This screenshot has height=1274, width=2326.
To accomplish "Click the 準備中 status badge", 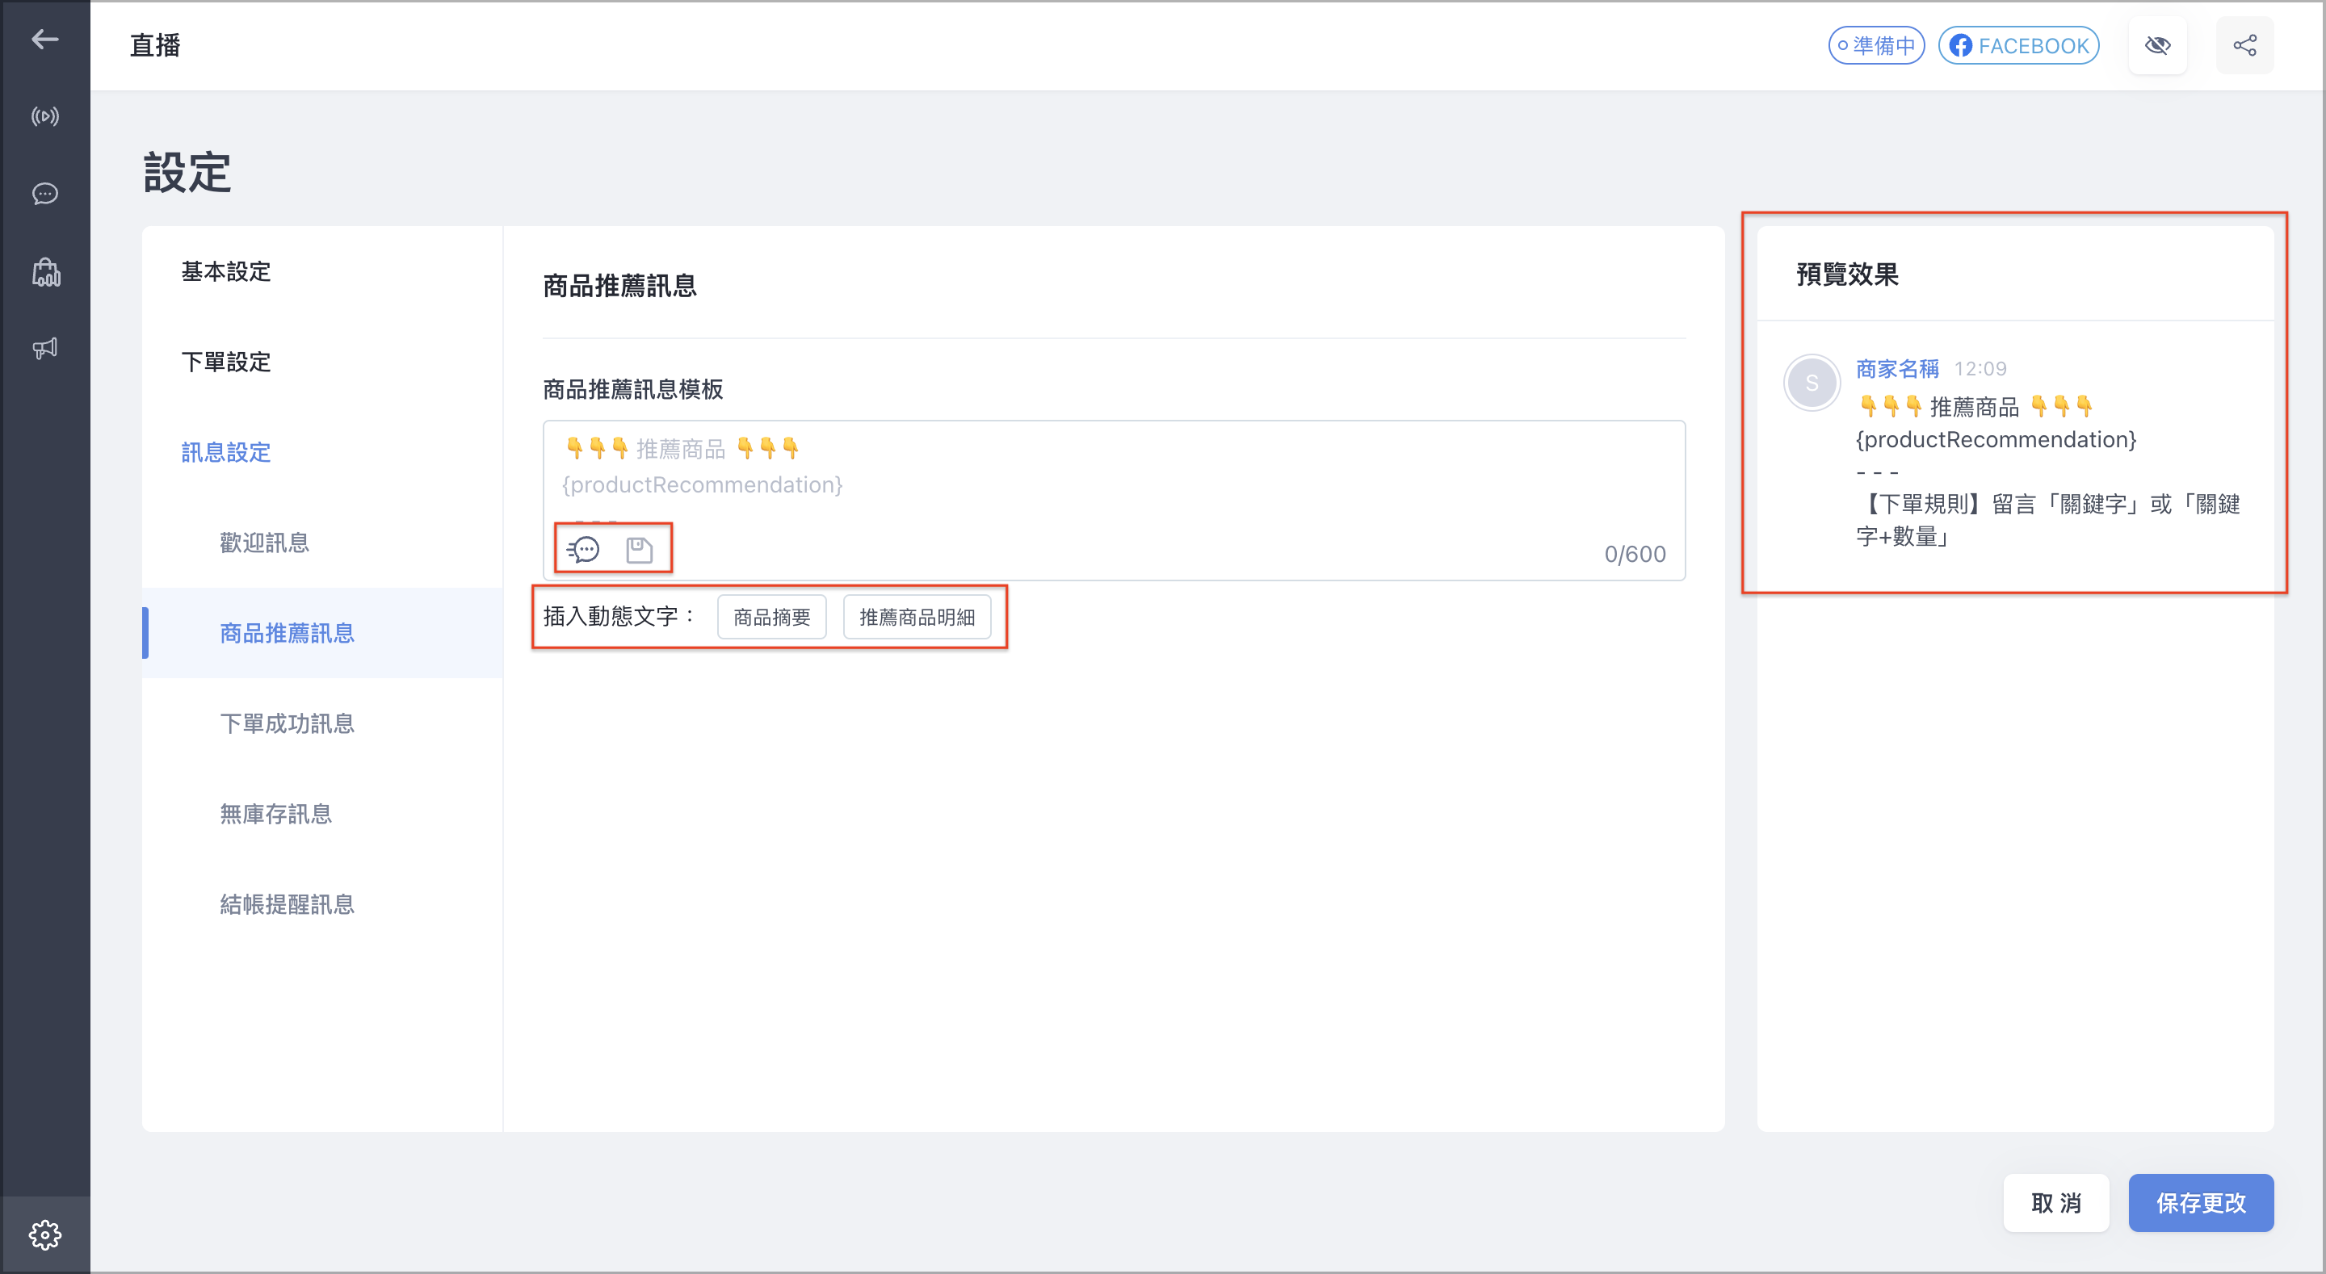I will (x=1876, y=45).
